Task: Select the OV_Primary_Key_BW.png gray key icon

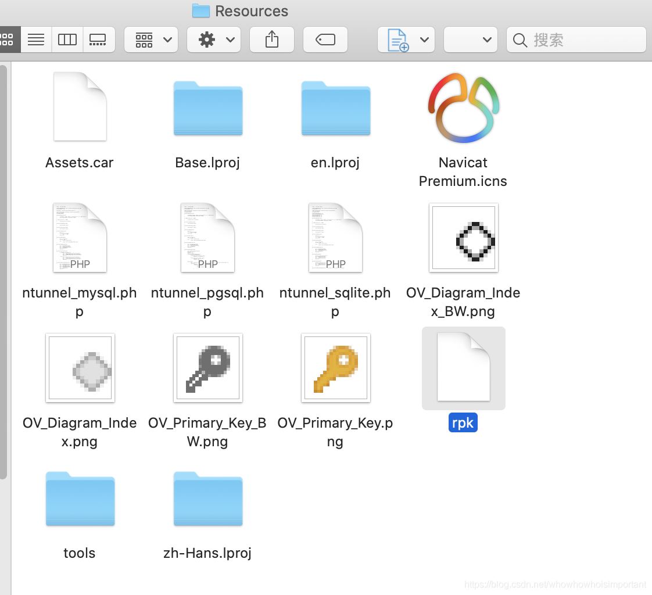Action: pyautogui.click(x=207, y=368)
